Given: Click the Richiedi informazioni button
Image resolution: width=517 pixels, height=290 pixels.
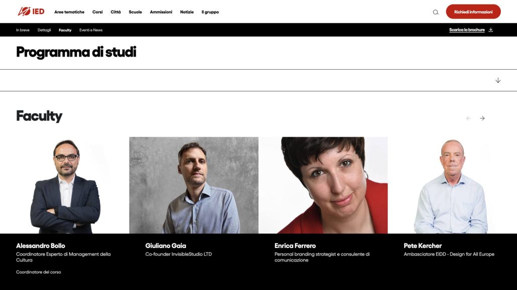Looking at the screenshot, I should coord(473,12).
